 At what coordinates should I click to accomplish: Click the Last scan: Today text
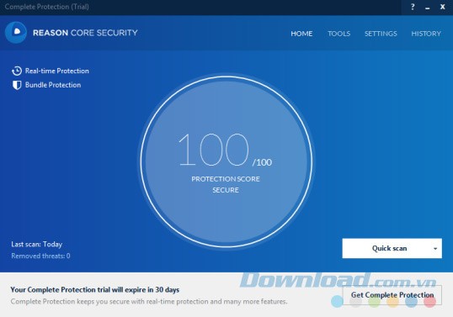[37, 245]
